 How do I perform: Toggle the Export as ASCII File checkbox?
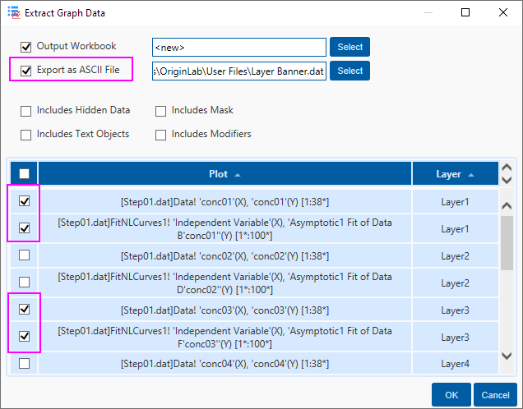pyautogui.click(x=25, y=71)
